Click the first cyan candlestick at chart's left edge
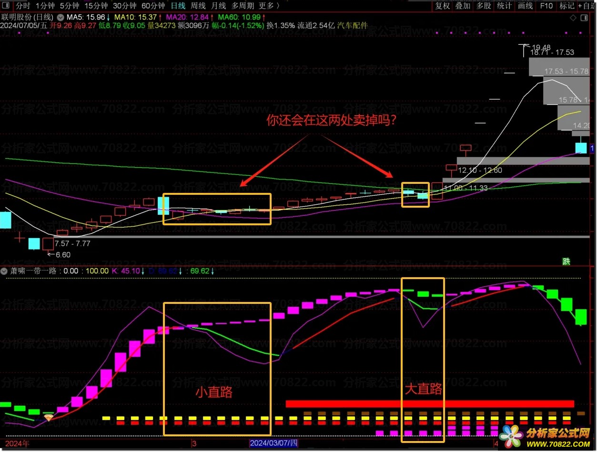 pyautogui.click(x=5, y=220)
